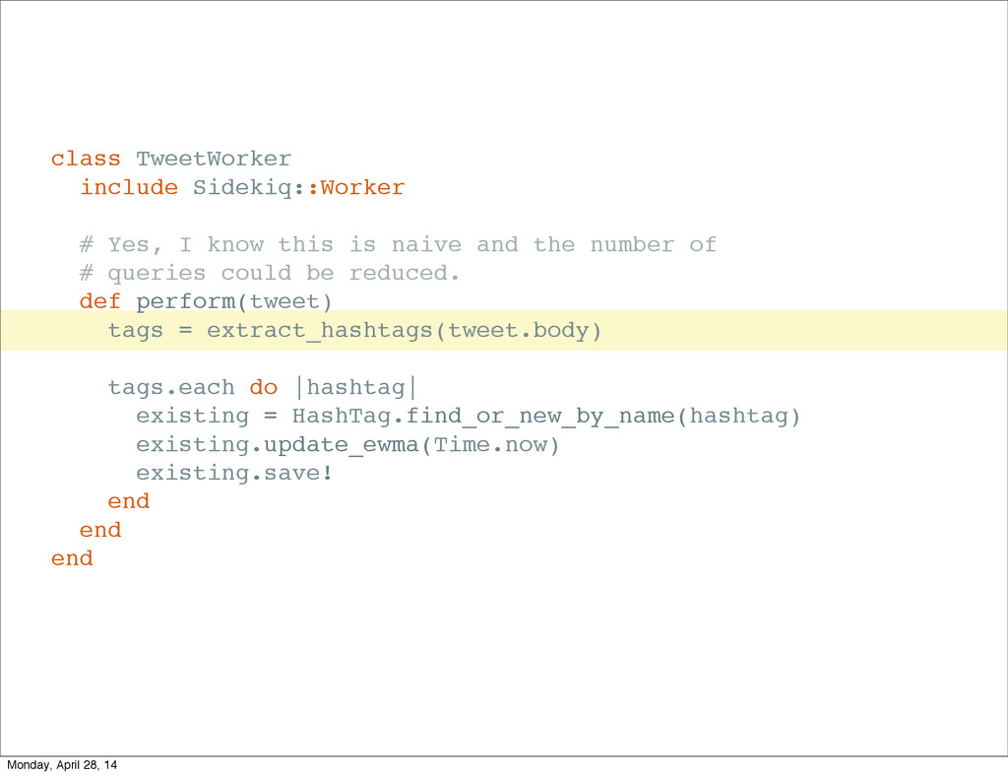This screenshot has height=776, width=1008.
Task: Click the |hashtag| block parameter
Action: click(355, 387)
